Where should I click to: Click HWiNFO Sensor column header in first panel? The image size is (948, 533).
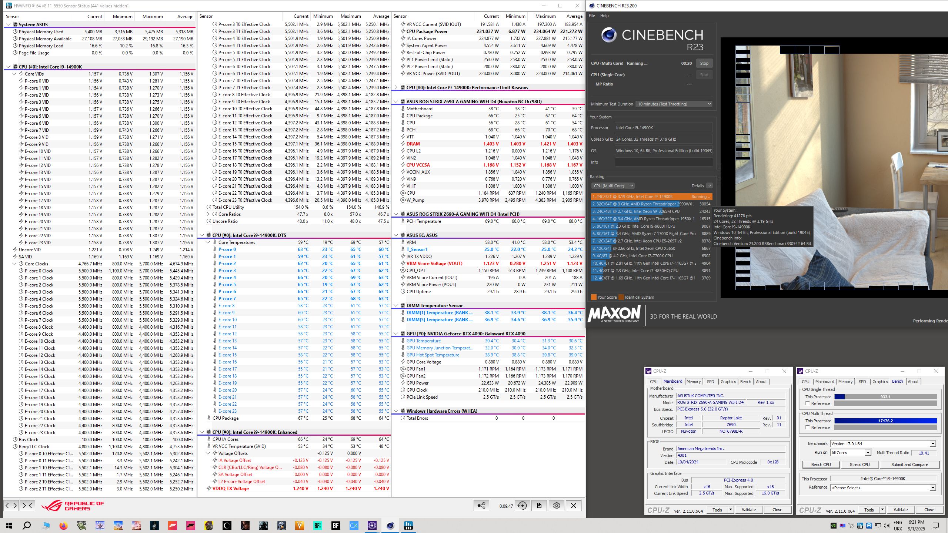coord(39,17)
